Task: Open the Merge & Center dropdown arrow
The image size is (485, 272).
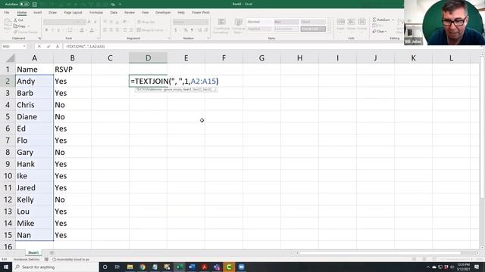Action: click(167, 30)
